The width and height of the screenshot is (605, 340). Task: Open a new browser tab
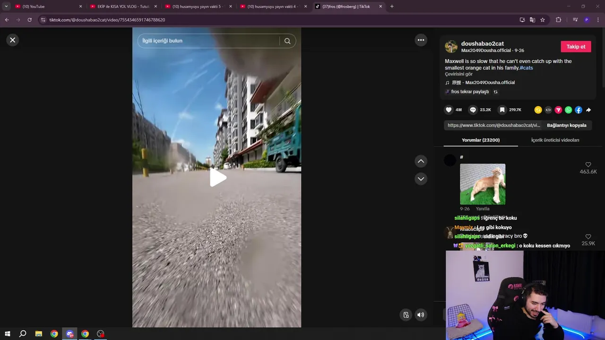[392, 7]
